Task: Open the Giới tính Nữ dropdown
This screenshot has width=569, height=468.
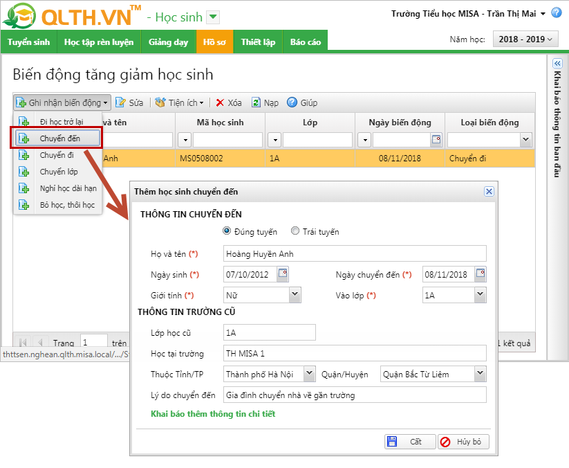Action: point(295,295)
